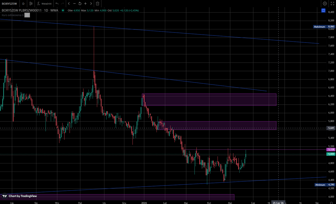
Task: Click the 25 Cze '26 date label
Action: pos(278,202)
